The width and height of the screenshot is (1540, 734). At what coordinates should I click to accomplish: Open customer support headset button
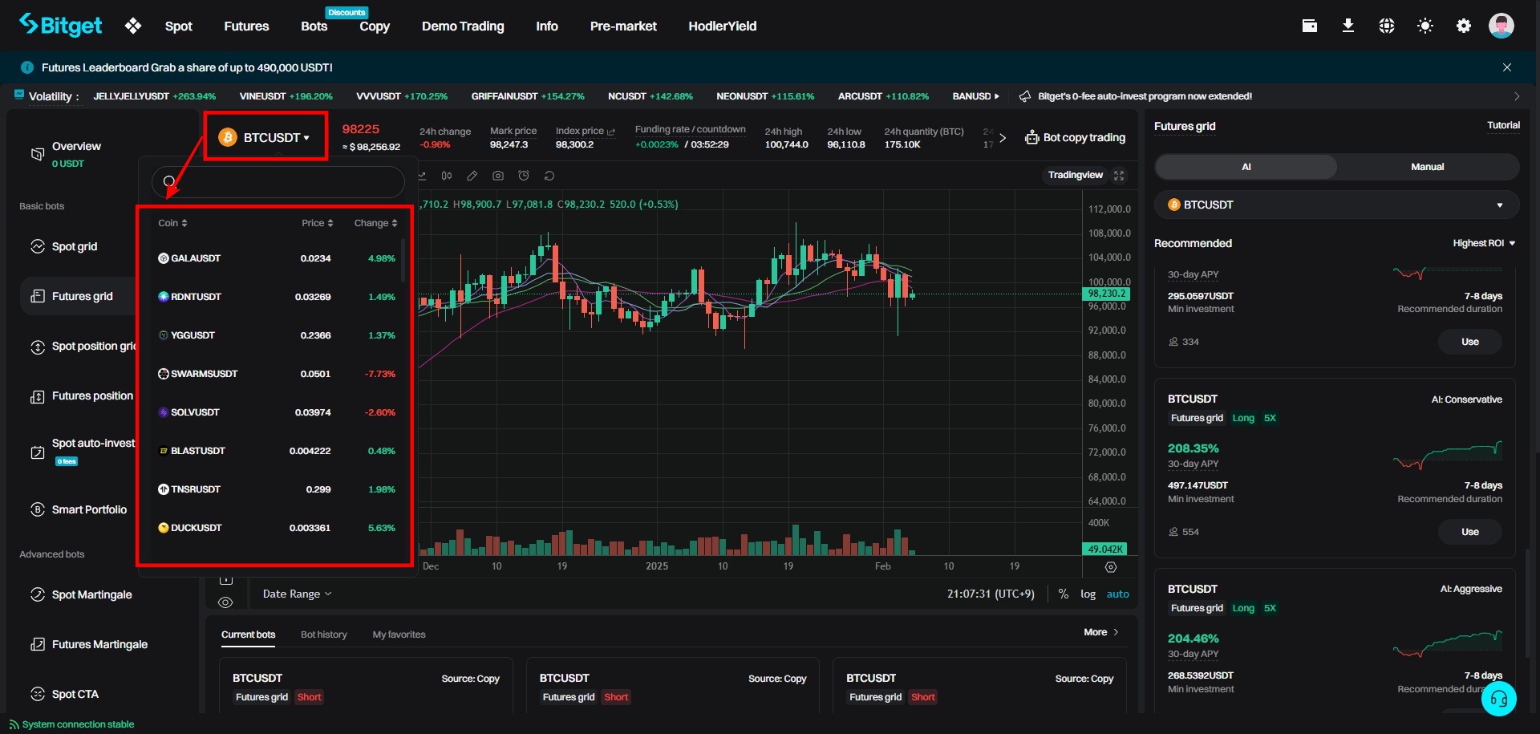tap(1499, 699)
